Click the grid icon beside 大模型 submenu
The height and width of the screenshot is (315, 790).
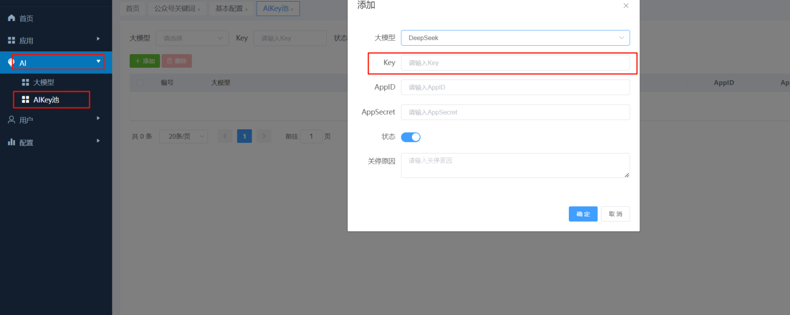(x=25, y=82)
